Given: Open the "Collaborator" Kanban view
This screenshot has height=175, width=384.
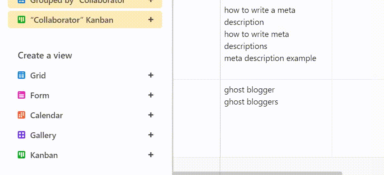Looking at the screenshot, I should pyautogui.click(x=85, y=19).
